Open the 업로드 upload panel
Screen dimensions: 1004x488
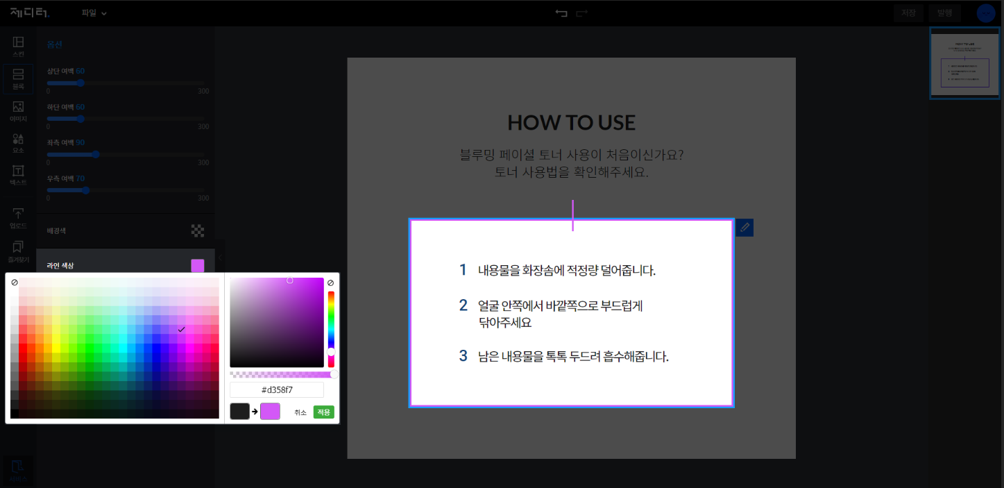[18, 218]
